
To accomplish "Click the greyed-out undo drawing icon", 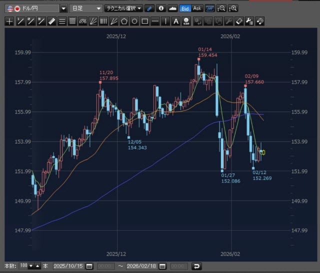I will [197, 21].
